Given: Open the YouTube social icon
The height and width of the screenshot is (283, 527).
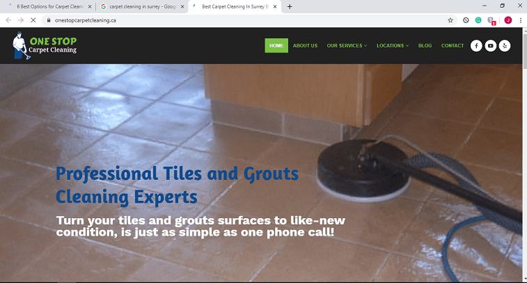Looking at the screenshot, I should click(x=490, y=46).
